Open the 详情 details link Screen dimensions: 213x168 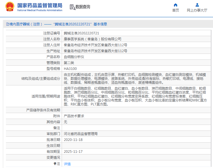click(x=67, y=164)
